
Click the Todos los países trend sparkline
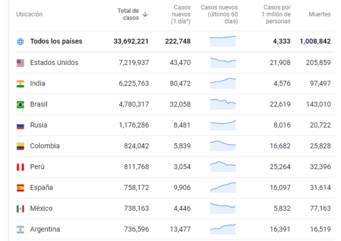[x=223, y=41]
